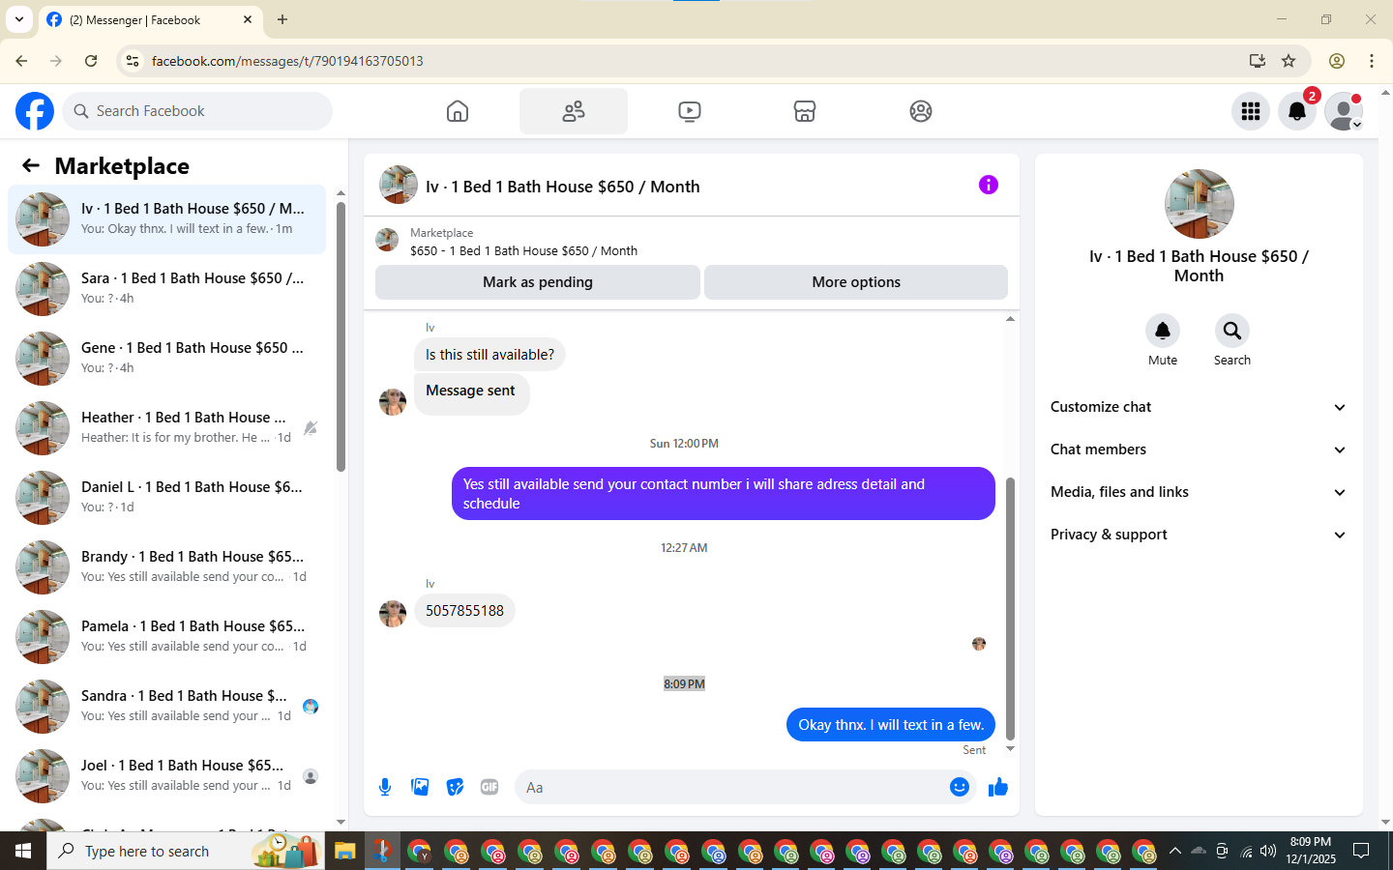This screenshot has height=870, width=1393.
Task: Click the muted bell on Heather's chat
Action: pos(311,428)
